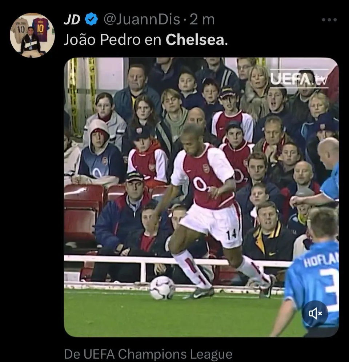Select the tweet text João Pedro en Chelsea

coord(146,40)
